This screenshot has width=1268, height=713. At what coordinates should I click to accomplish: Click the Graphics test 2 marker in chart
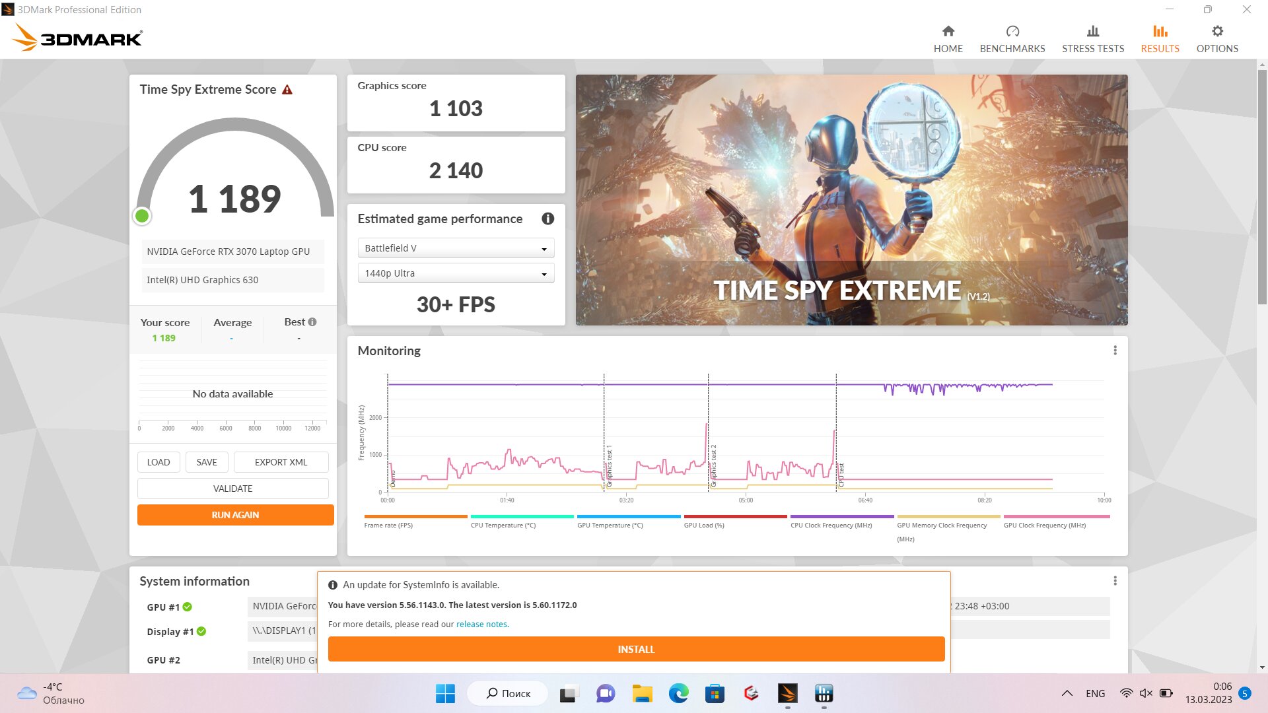coord(713,465)
